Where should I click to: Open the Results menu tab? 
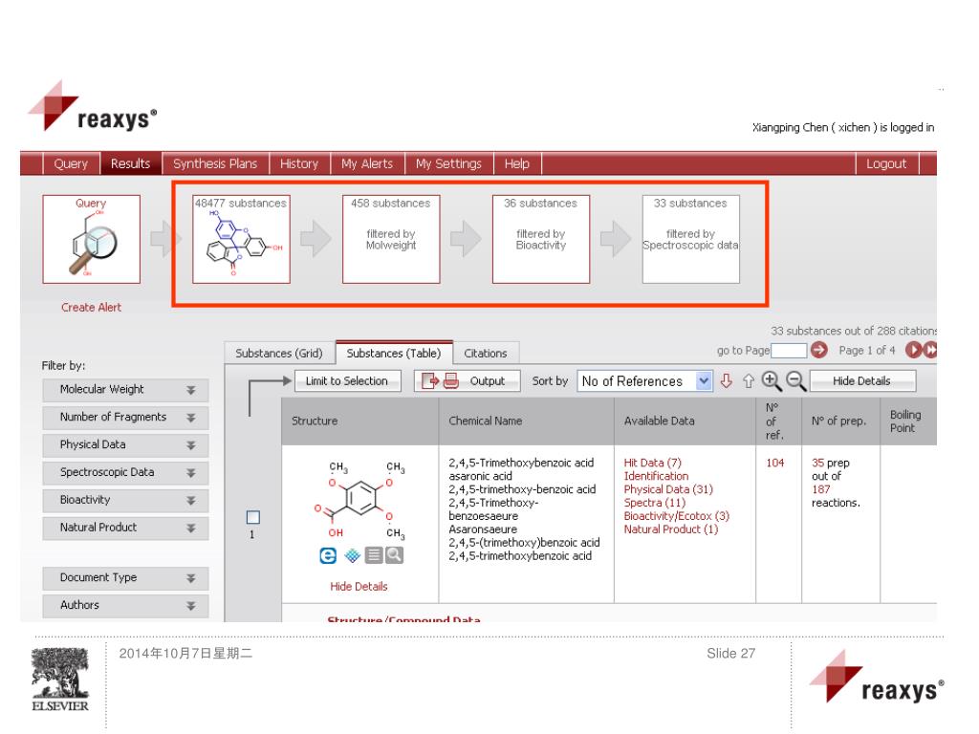tap(130, 163)
